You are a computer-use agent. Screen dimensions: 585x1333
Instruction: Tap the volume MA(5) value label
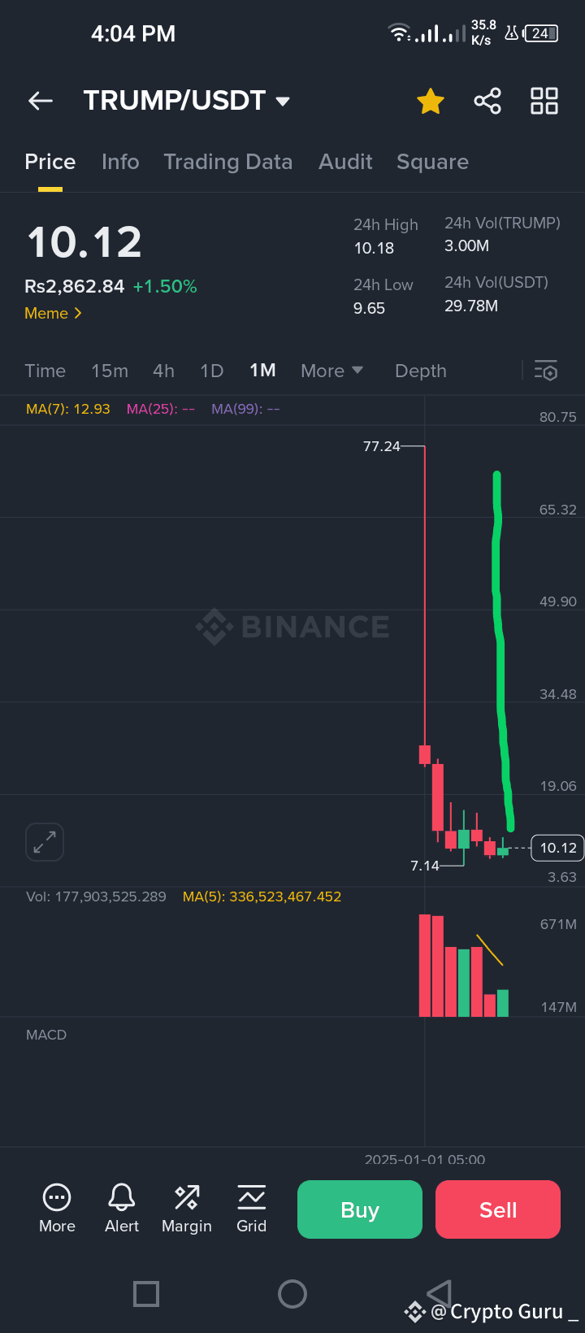pyautogui.click(x=262, y=897)
